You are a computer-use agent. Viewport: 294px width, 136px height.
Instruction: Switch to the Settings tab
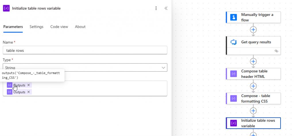pyautogui.click(x=36, y=27)
